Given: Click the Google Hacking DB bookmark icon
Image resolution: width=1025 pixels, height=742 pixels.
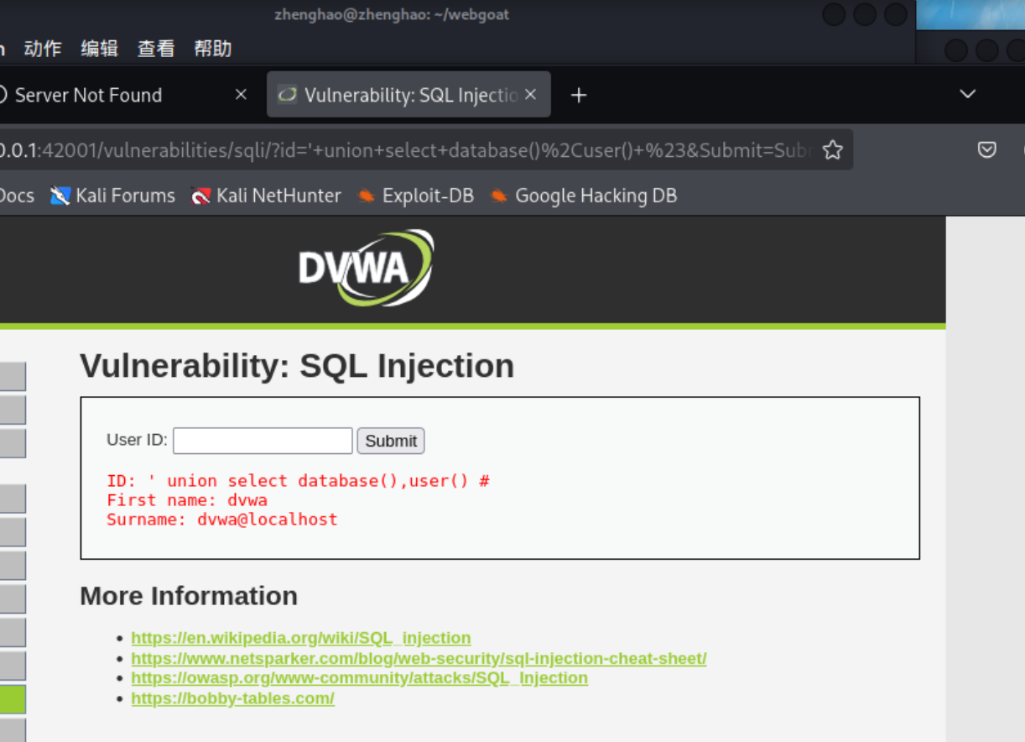Looking at the screenshot, I should [x=499, y=196].
